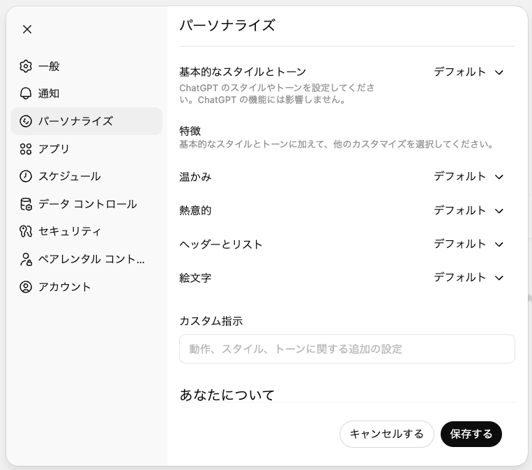532x470 pixels.
Task: Select the パーソナライズ tab in sidebar
Action: click(x=75, y=121)
